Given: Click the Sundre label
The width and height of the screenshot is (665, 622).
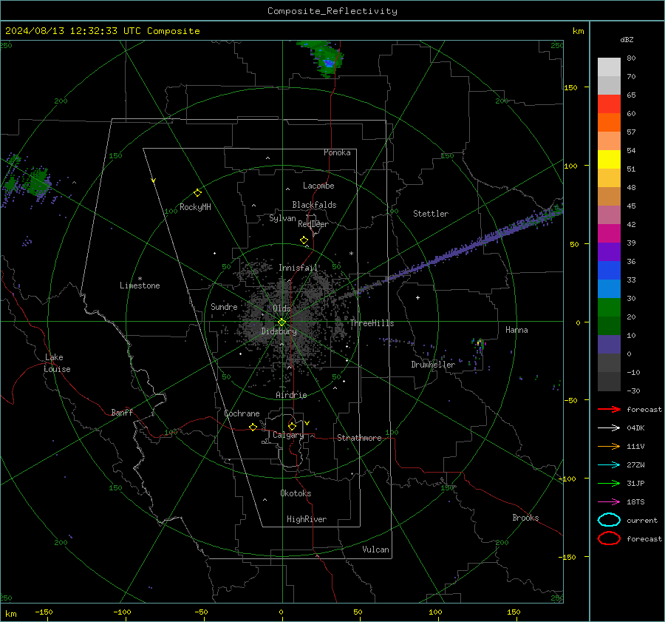Looking at the screenshot, I should [224, 307].
